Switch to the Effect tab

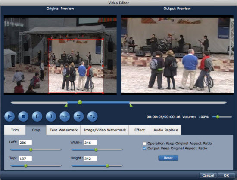[x=140, y=130]
